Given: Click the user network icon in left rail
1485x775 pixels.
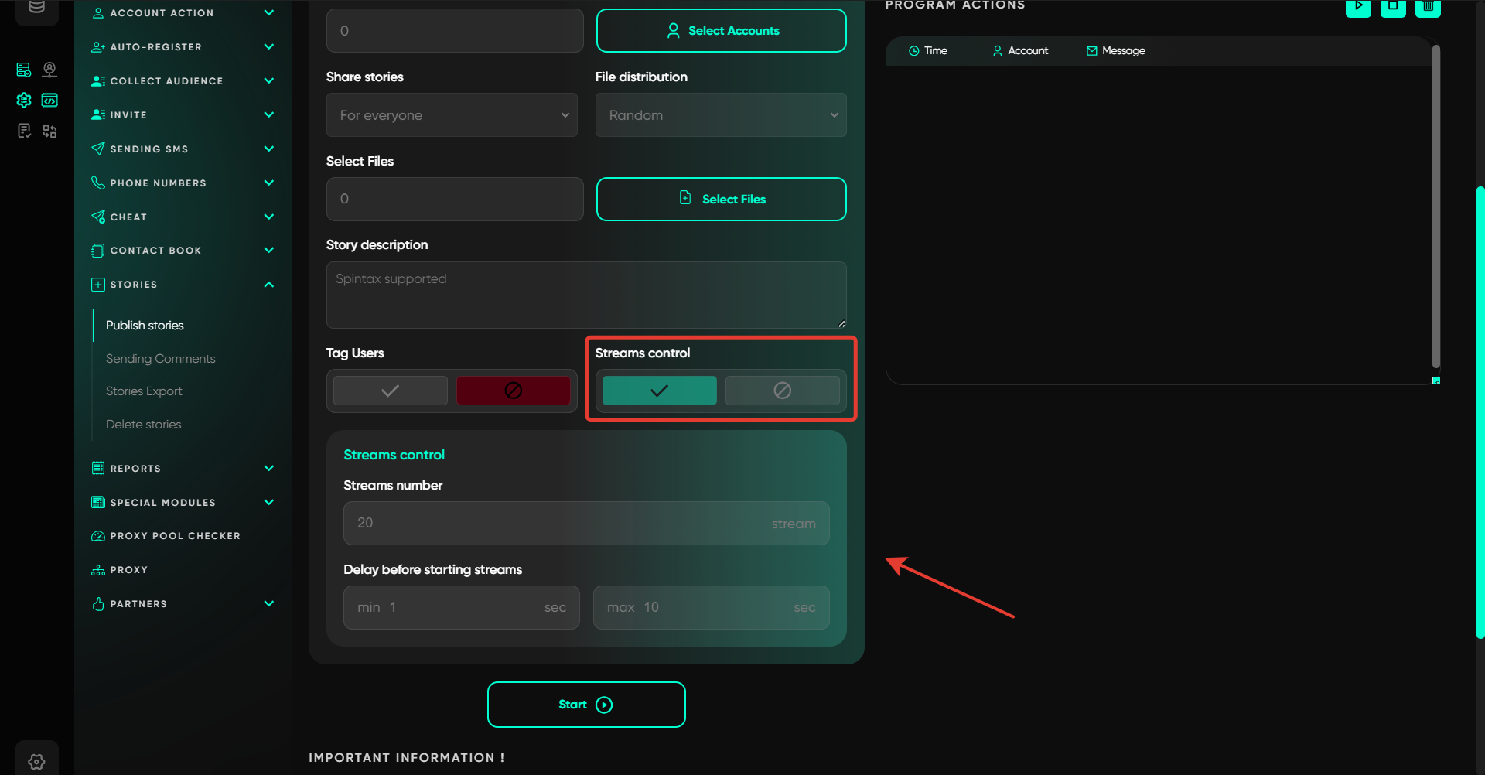Looking at the screenshot, I should (49, 70).
